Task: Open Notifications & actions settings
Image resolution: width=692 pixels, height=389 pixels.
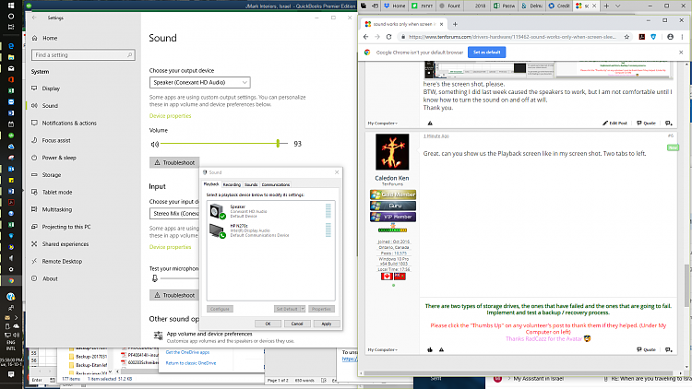Action: coord(32,123)
